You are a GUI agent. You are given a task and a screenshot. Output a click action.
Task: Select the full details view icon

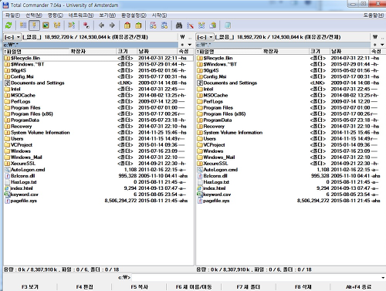(34, 25)
